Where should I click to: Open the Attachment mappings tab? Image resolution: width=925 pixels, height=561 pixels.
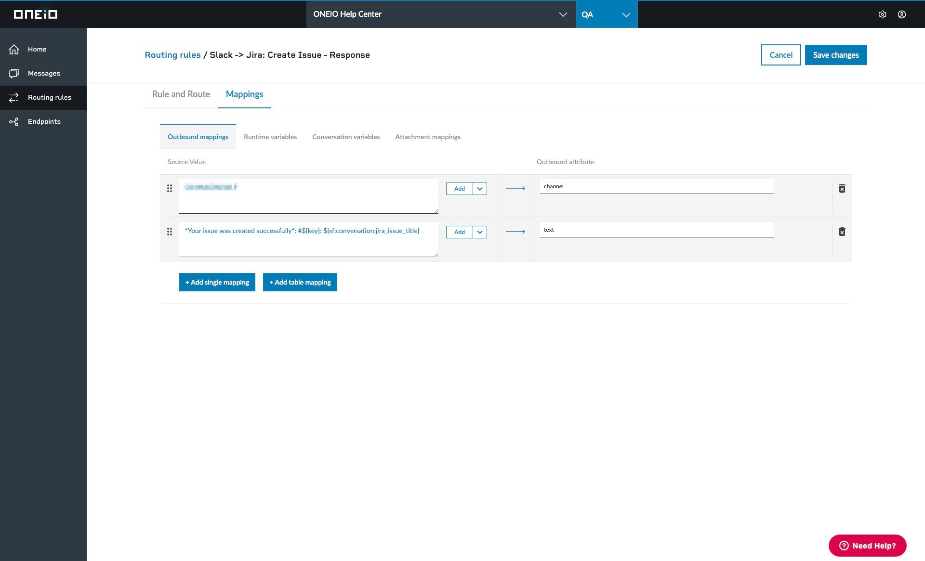[x=428, y=137]
